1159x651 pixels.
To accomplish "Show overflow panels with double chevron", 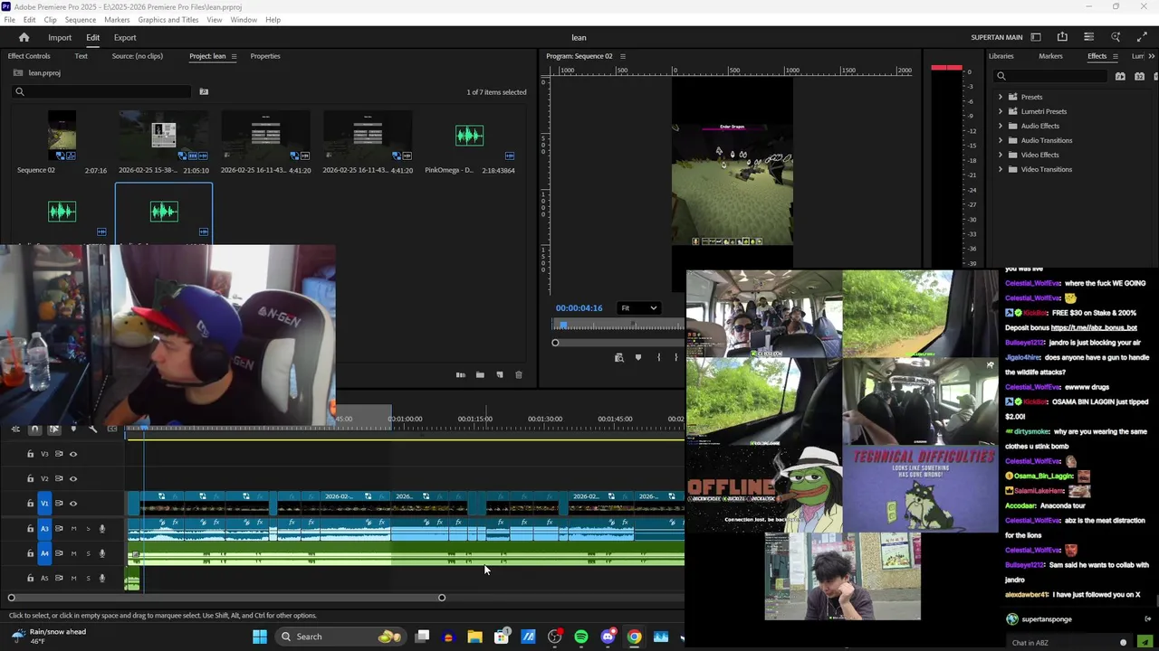I will click(1153, 56).
